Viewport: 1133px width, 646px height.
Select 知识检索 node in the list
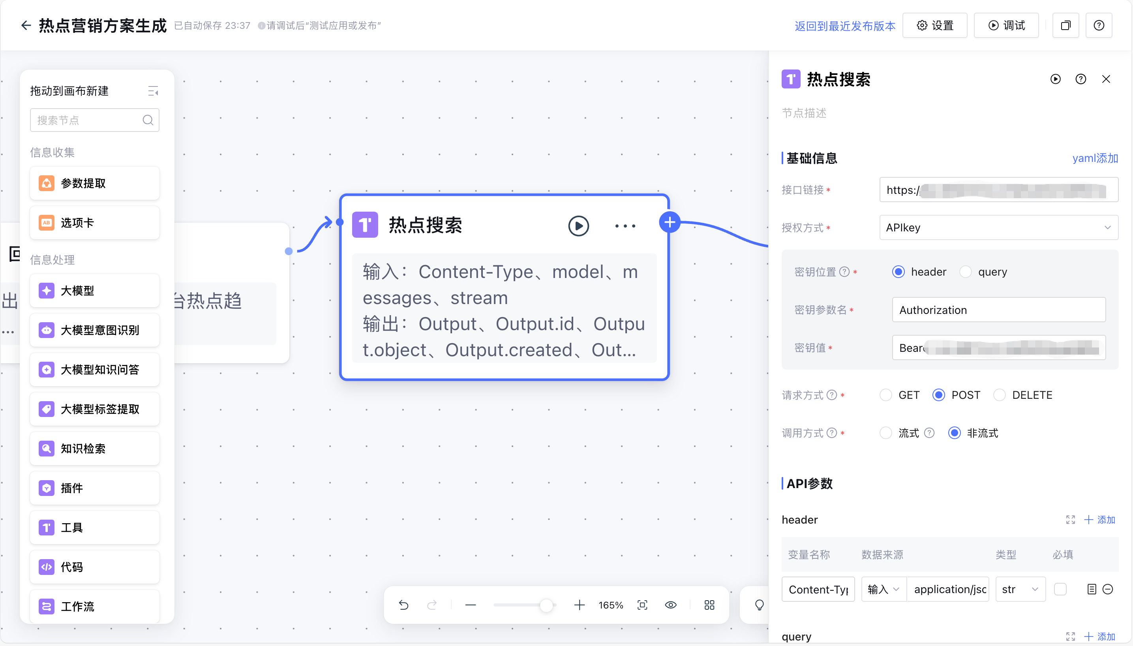94,449
